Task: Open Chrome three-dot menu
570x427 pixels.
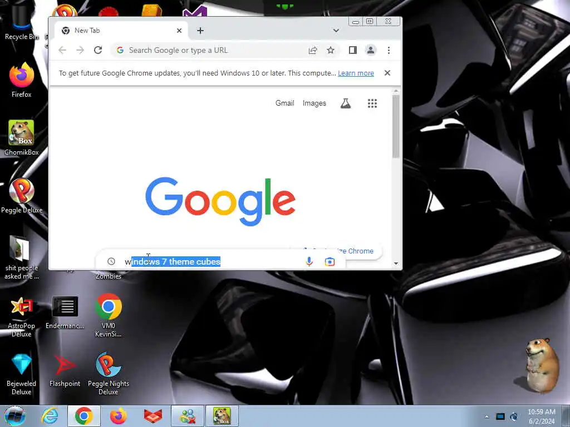Action: pyautogui.click(x=389, y=50)
